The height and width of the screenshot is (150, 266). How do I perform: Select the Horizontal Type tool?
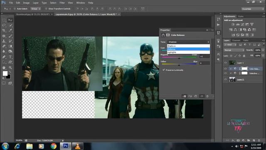point(10,57)
